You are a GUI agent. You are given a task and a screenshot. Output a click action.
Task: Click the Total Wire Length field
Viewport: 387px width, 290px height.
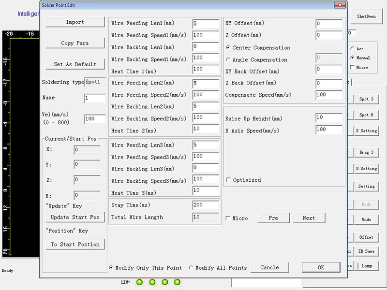[206, 217]
